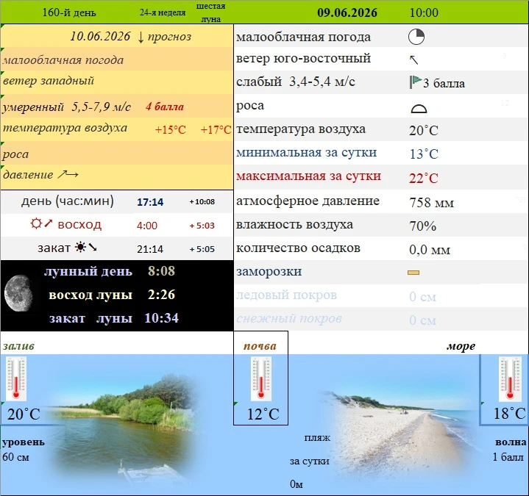Click the 'пляж' label
The height and width of the screenshot is (496, 529).
click(x=317, y=438)
